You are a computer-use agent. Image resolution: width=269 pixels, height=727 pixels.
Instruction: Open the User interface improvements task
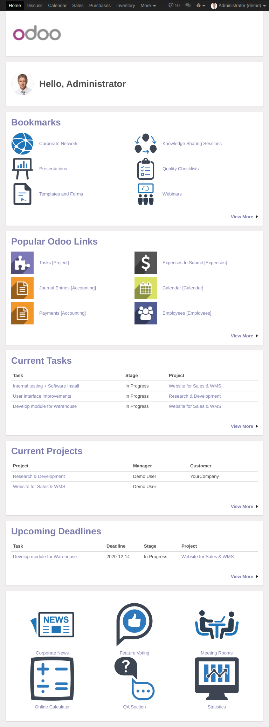click(42, 396)
